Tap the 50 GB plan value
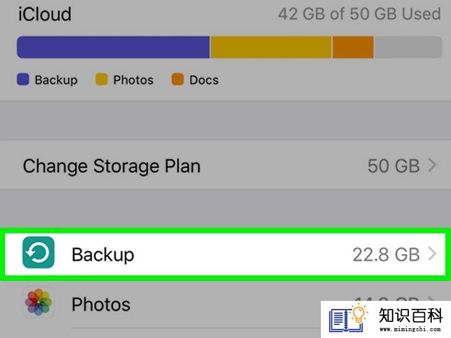Screen dimensions: 451x338 click(x=393, y=166)
